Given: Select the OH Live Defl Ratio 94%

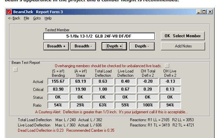Looking at the screenshot, I should [170, 105].
